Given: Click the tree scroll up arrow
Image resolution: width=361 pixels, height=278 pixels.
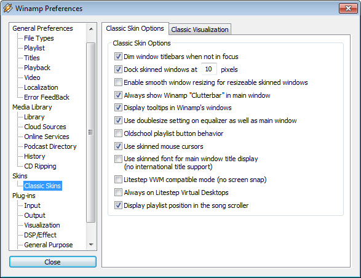Looking at the screenshot, I should pos(91,29).
